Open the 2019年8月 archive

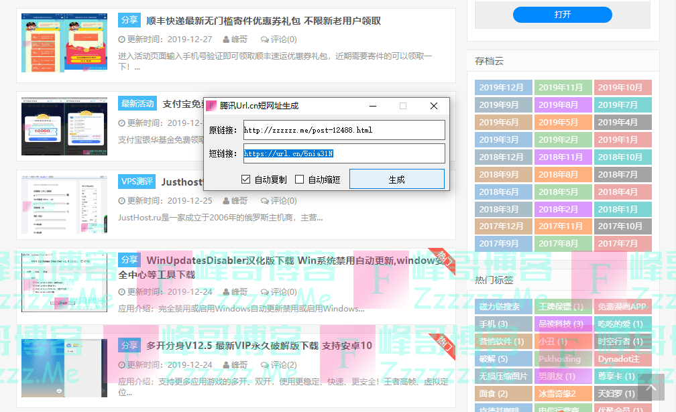tap(563, 105)
